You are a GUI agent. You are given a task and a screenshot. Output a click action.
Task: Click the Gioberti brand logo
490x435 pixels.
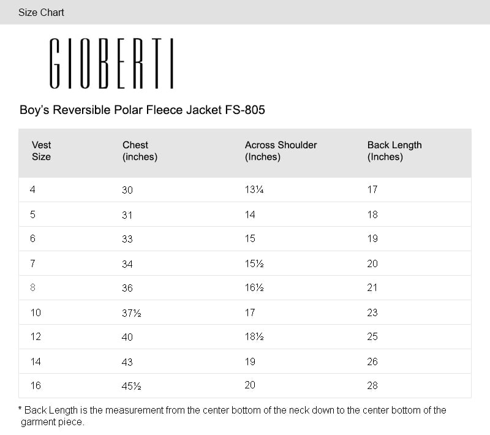[x=111, y=63]
